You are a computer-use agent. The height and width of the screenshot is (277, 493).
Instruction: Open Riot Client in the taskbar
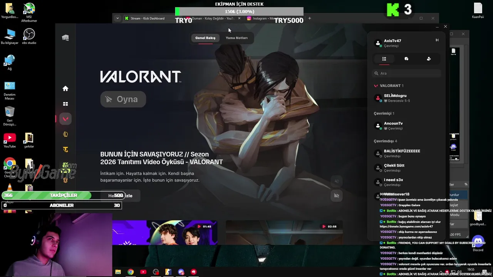tap(194, 272)
